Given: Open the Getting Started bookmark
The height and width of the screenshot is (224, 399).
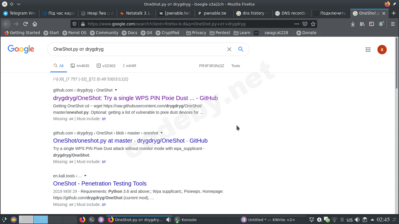Looking at the screenshot, I should coord(22,33).
